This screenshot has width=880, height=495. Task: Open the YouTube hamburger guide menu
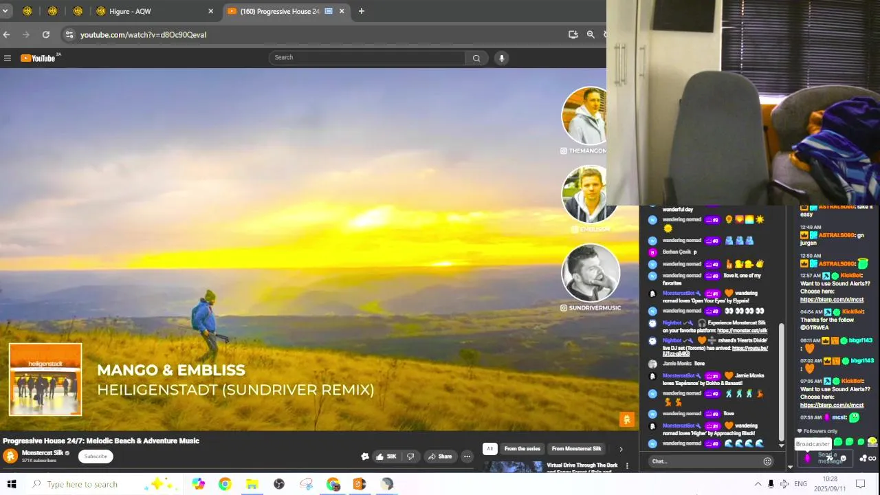click(8, 58)
